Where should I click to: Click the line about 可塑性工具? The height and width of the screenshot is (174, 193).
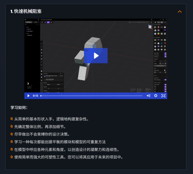coord(69,157)
